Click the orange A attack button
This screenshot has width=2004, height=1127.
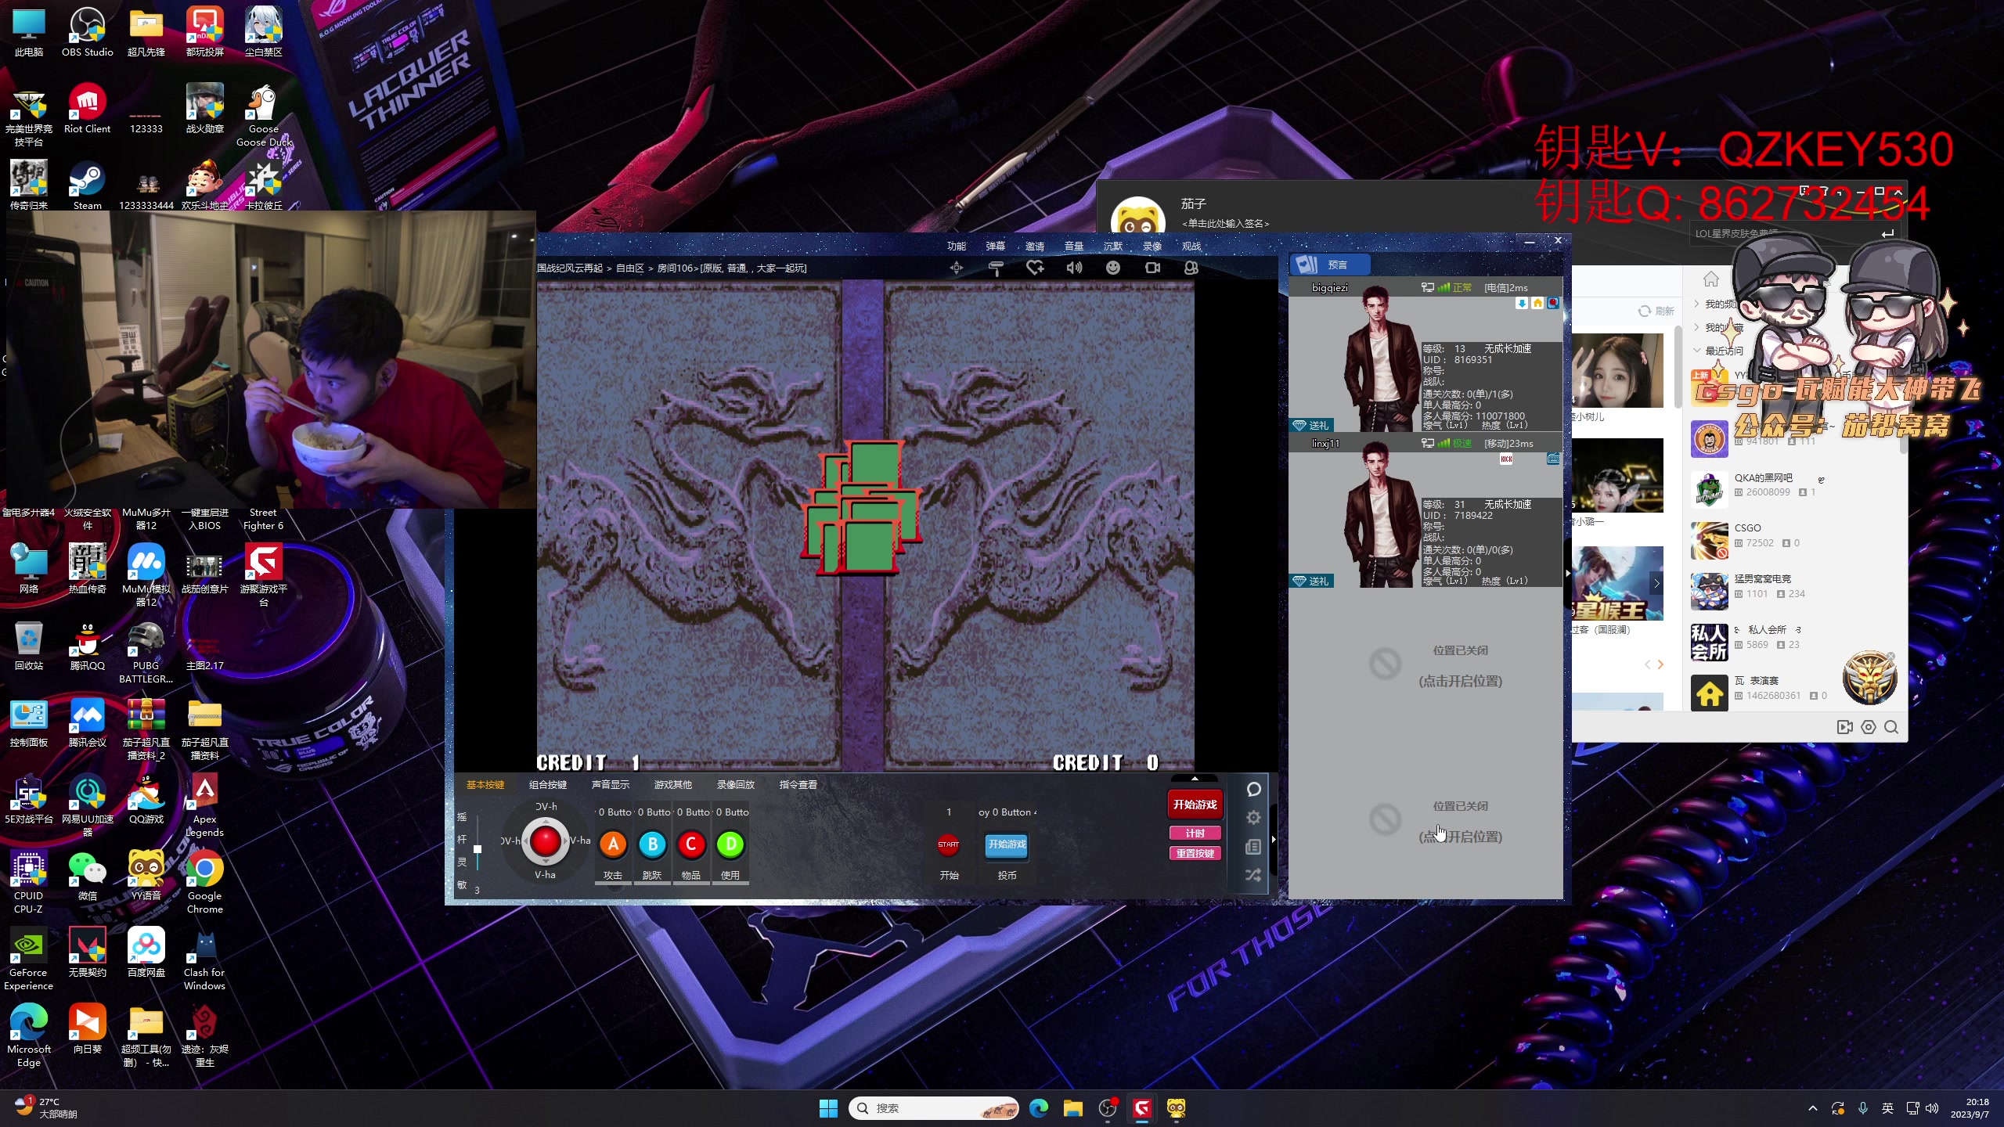pos(614,844)
